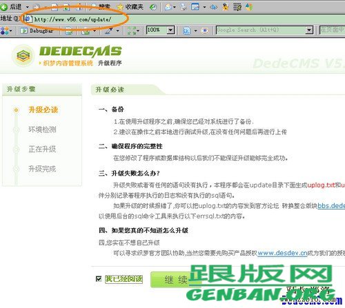Open the 收藏夹 favorites button
The image size is (345, 308).
(130, 7)
